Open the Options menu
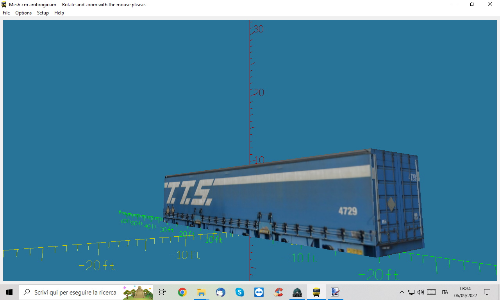 click(x=23, y=13)
